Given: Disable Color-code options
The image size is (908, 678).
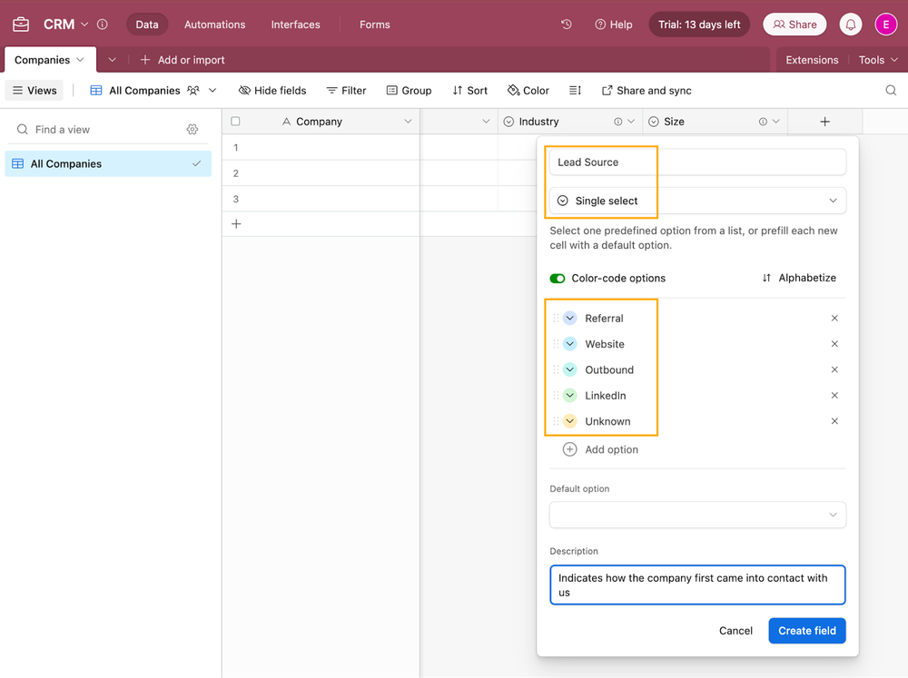Looking at the screenshot, I should [x=558, y=278].
